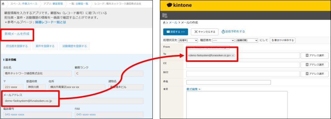Screen dimensions: 331x119
Task: Open the (組織切替) dropdown
Action: point(247,40)
